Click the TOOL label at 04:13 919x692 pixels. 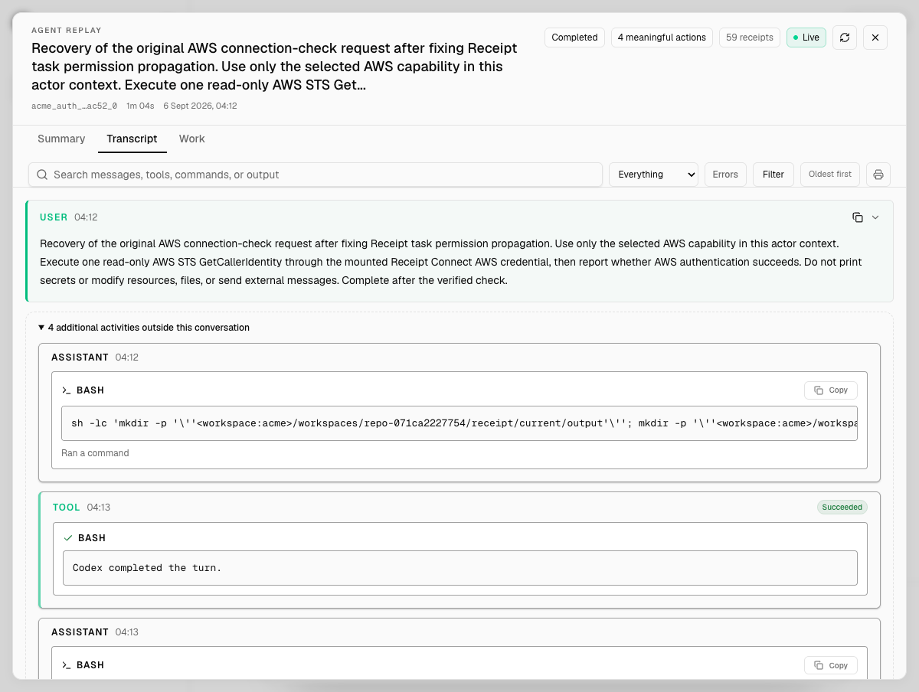click(66, 508)
